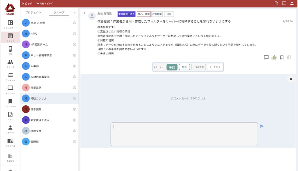Switch to the グループ tab
The image size is (298, 171).
point(59,13)
